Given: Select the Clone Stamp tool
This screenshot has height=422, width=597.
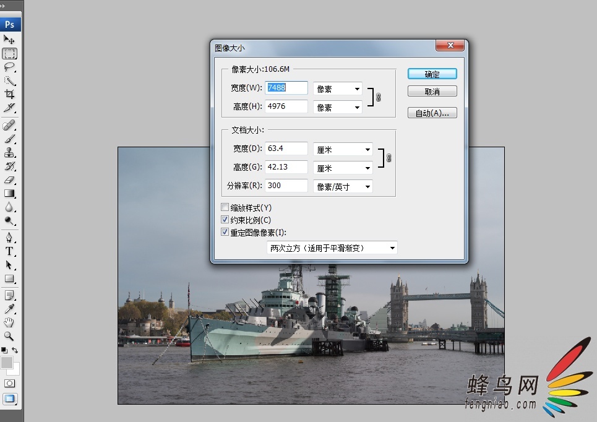Looking at the screenshot, I should [9, 153].
